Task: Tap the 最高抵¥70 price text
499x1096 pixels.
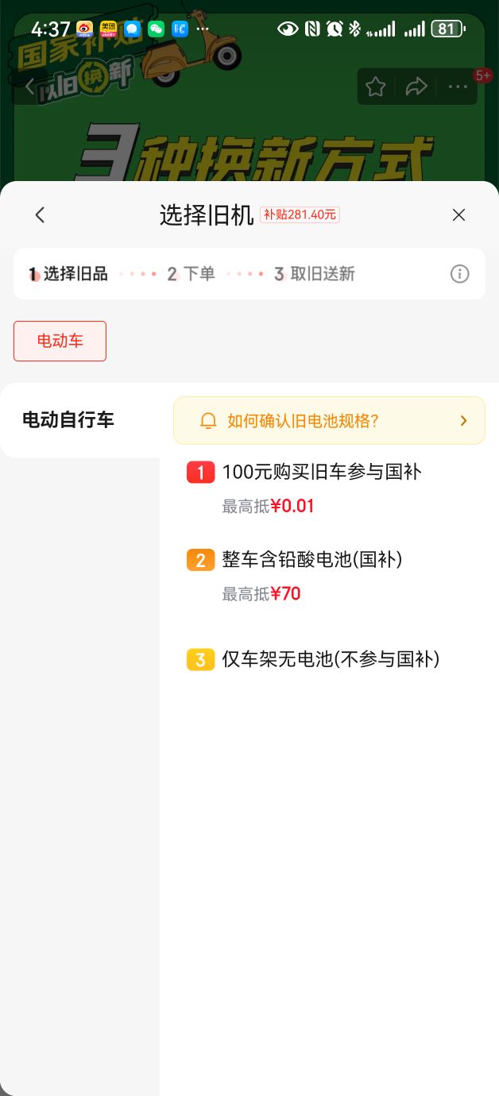Action: (261, 594)
